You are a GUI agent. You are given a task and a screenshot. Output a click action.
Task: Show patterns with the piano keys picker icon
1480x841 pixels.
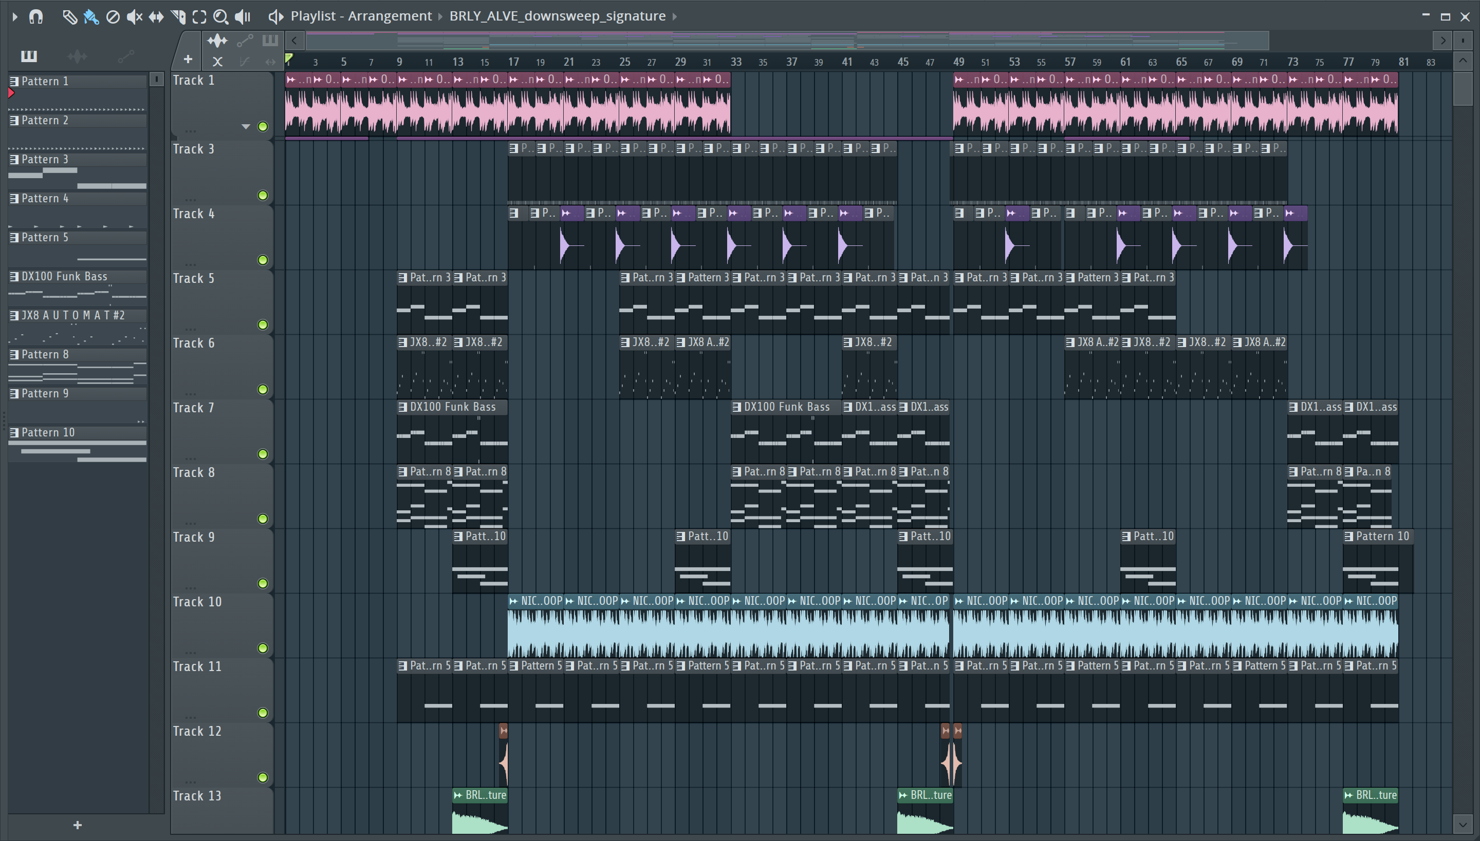pos(29,56)
